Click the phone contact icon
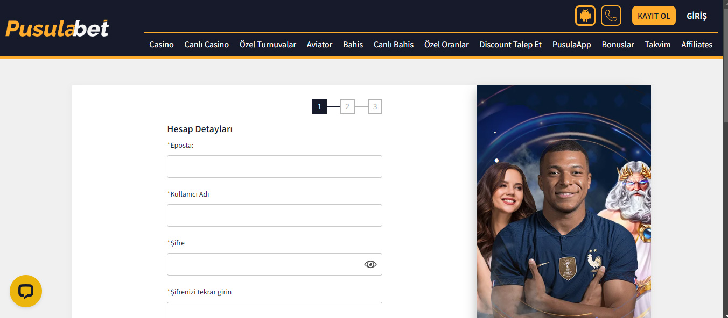 pyautogui.click(x=611, y=16)
